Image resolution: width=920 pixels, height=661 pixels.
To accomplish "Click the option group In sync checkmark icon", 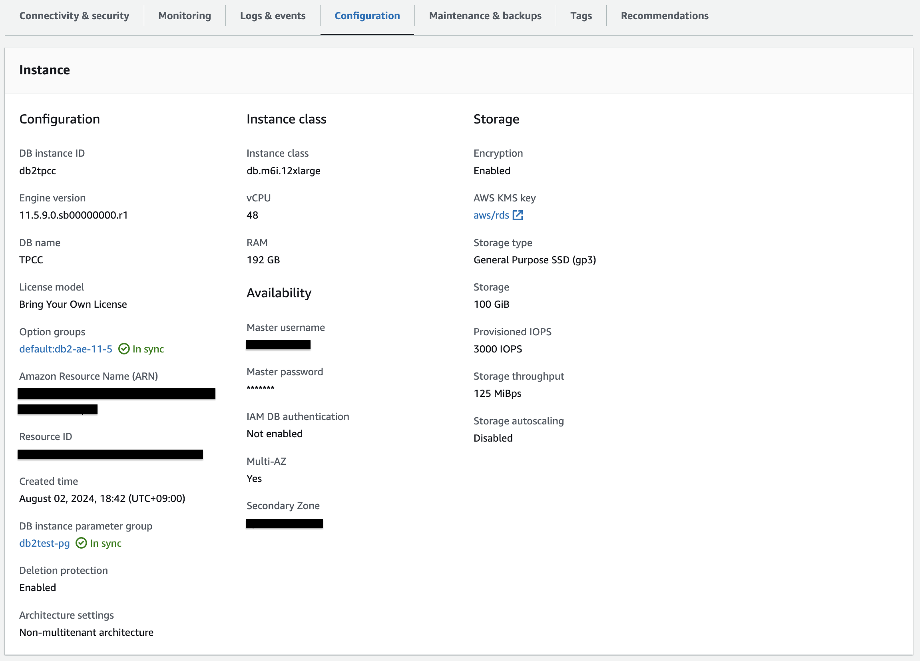I will [x=124, y=349].
